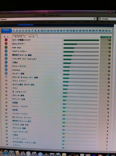The width and height of the screenshot is (116, 156).
Task: Switch to the フレーズ tab
Action: pyautogui.click(x=31, y=37)
